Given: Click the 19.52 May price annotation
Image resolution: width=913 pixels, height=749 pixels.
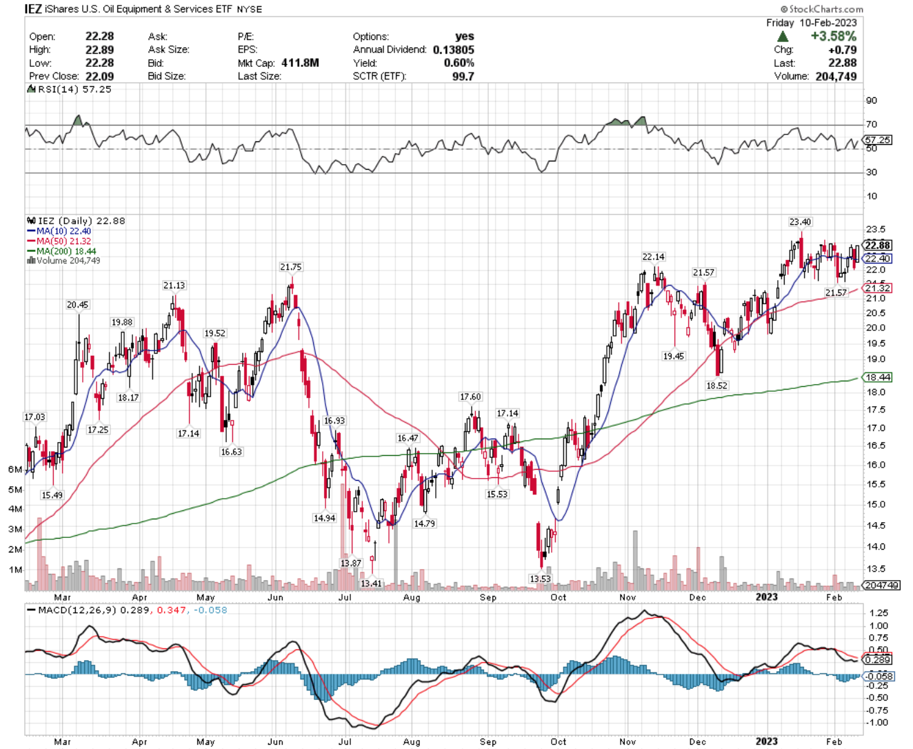Looking at the screenshot, I should click(x=214, y=333).
